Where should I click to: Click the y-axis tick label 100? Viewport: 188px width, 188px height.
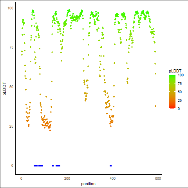[11, 8]
